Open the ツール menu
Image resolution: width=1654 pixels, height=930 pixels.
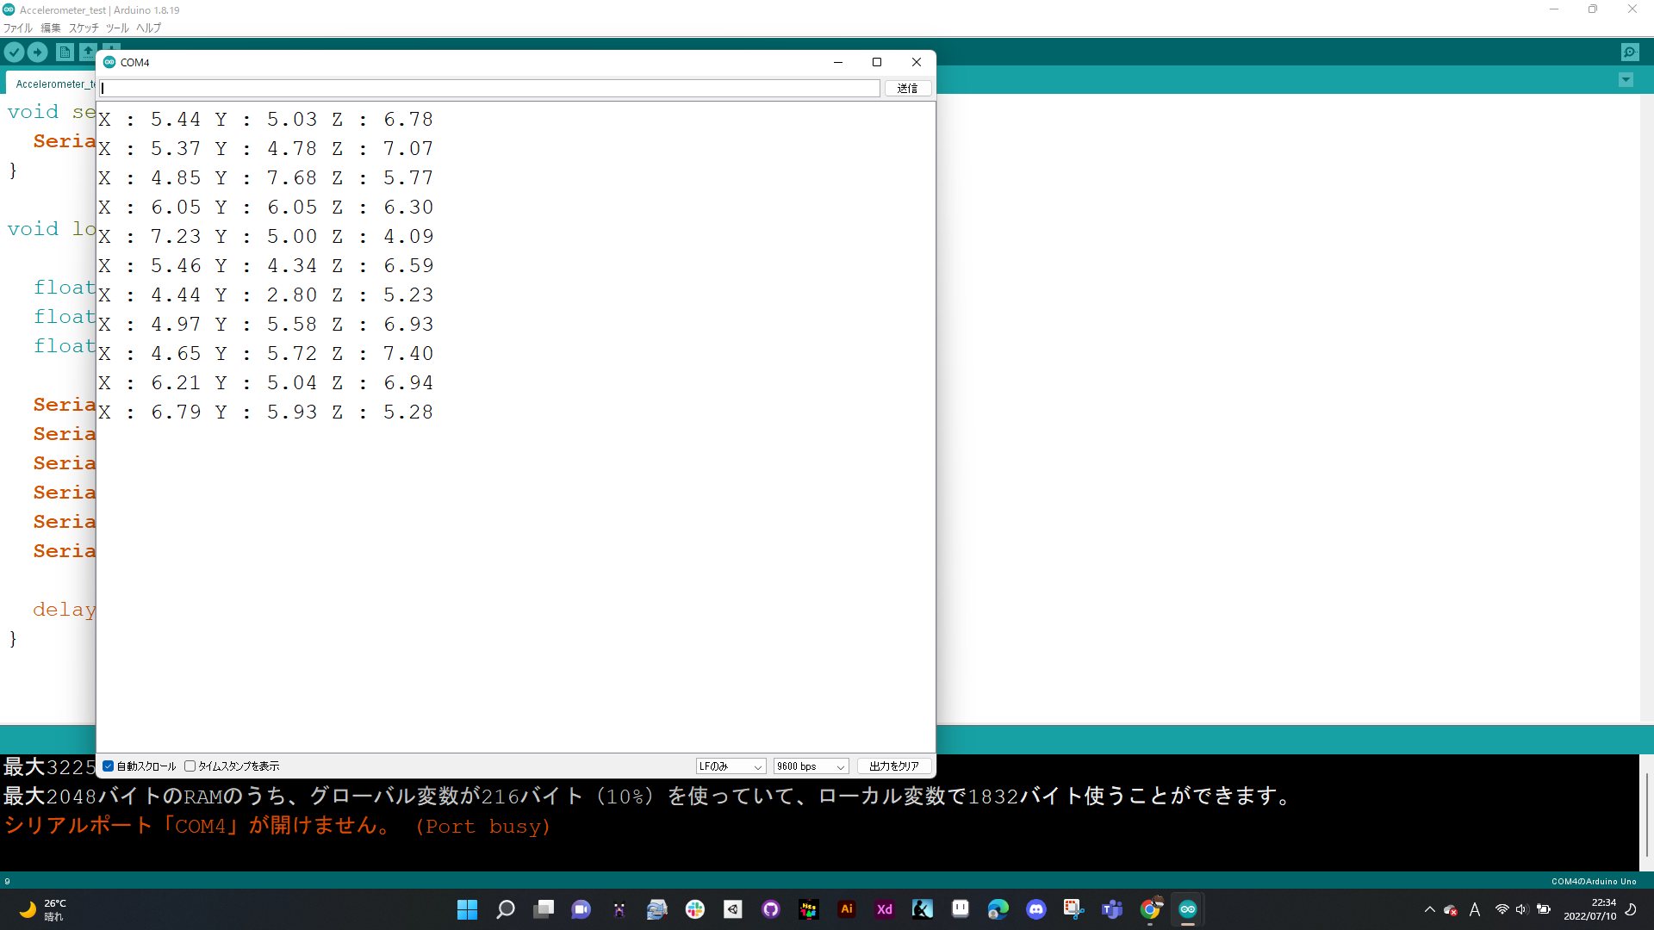(x=115, y=28)
